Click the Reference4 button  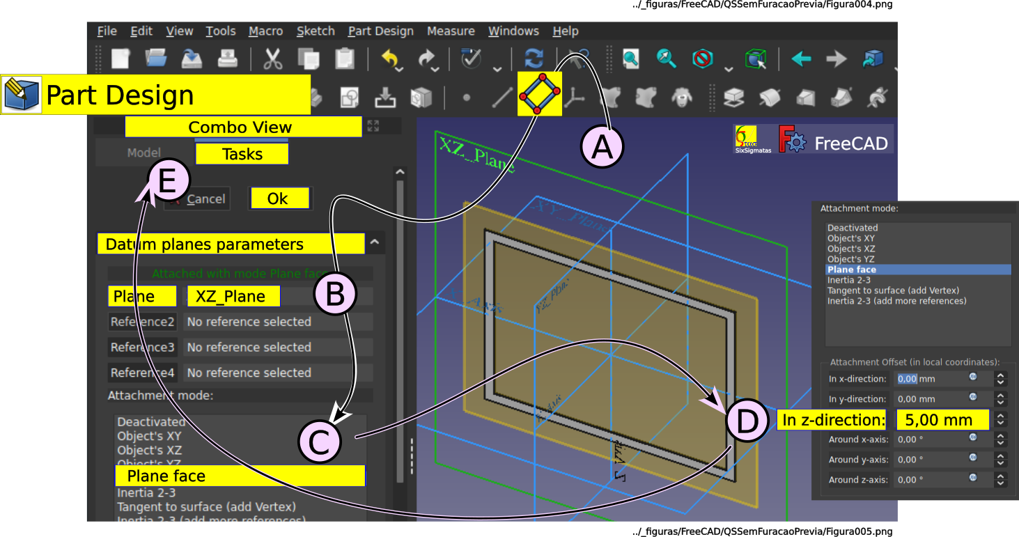[142, 373]
